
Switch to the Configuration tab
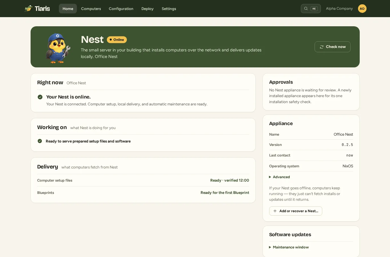pyautogui.click(x=121, y=9)
